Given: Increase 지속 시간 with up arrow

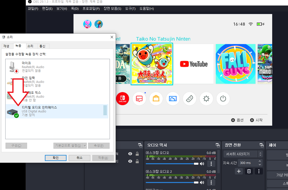Looking at the screenshot, I should coord(260,161).
